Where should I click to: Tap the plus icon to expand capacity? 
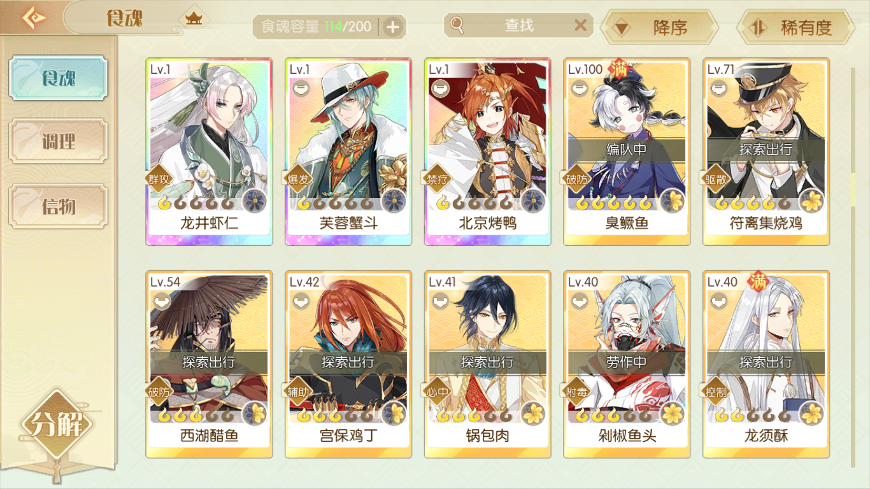click(393, 27)
